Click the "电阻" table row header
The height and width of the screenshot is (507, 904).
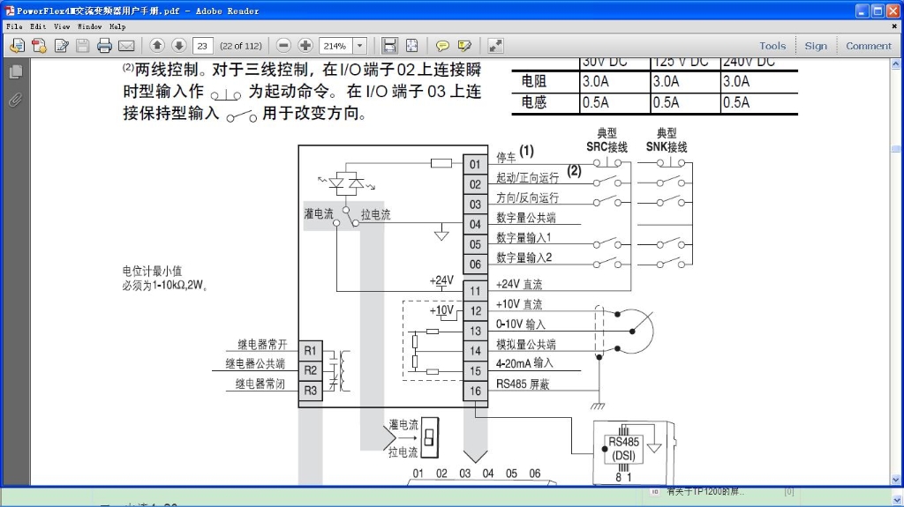tap(534, 81)
